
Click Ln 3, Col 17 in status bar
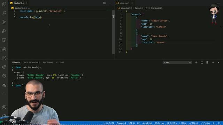(109, 123)
